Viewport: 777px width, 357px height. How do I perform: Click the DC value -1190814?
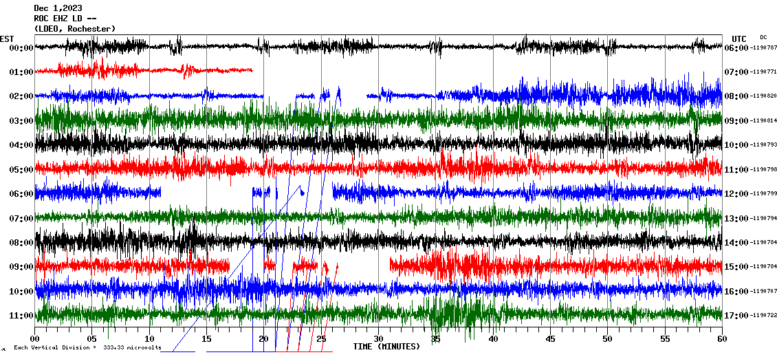point(763,120)
